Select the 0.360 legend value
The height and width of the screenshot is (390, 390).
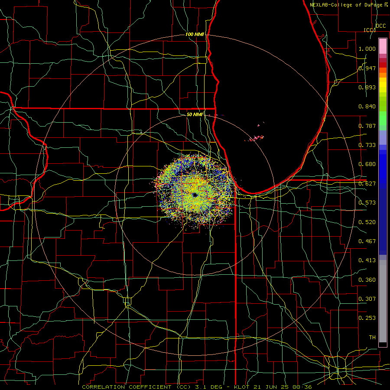[x=367, y=280]
